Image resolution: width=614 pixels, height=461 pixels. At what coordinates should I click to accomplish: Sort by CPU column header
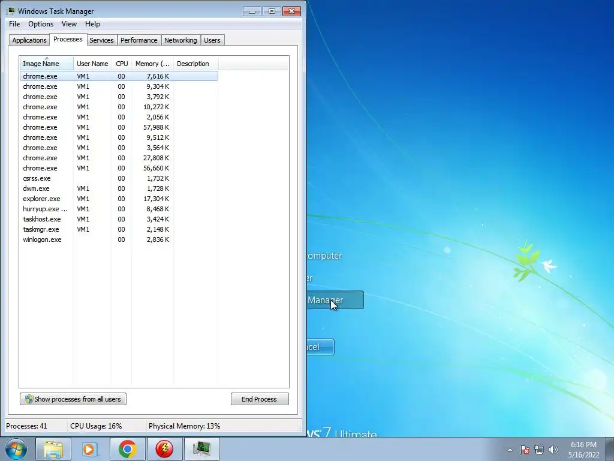pos(122,64)
